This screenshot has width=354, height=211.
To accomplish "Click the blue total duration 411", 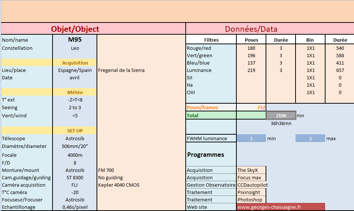I will [x=340, y=63].
